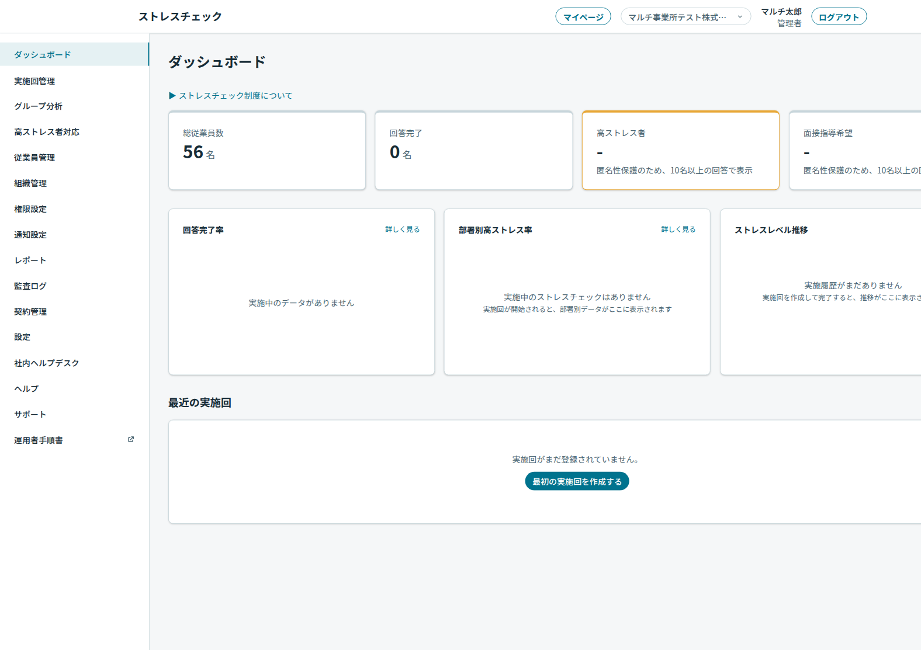Open the マルチ事業所テスト株式 company dropdown
Viewport: 921px width, 650px height.
click(x=685, y=17)
